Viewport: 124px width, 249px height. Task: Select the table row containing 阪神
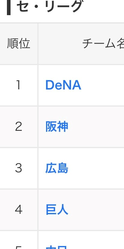[62, 127]
